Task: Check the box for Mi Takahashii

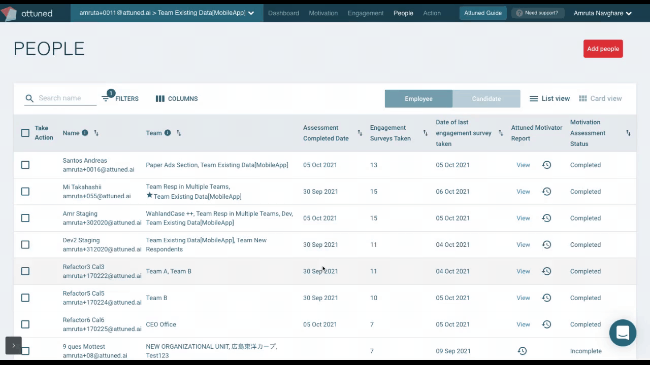Action: coord(25,192)
